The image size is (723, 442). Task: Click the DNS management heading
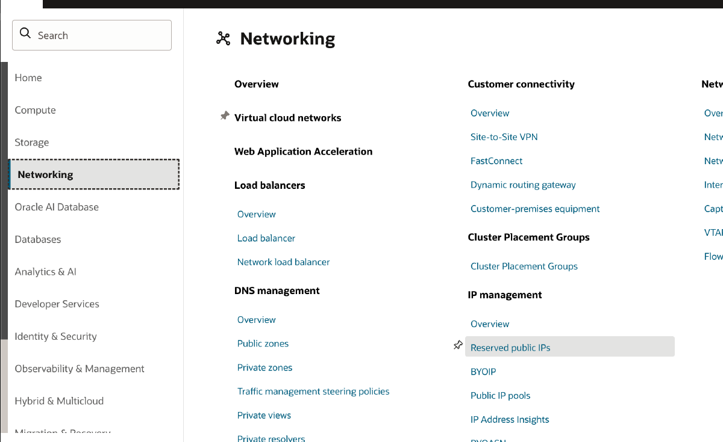(277, 290)
